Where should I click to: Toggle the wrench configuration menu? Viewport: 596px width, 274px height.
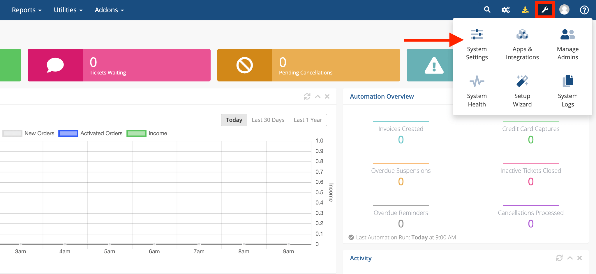[x=545, y=10]
